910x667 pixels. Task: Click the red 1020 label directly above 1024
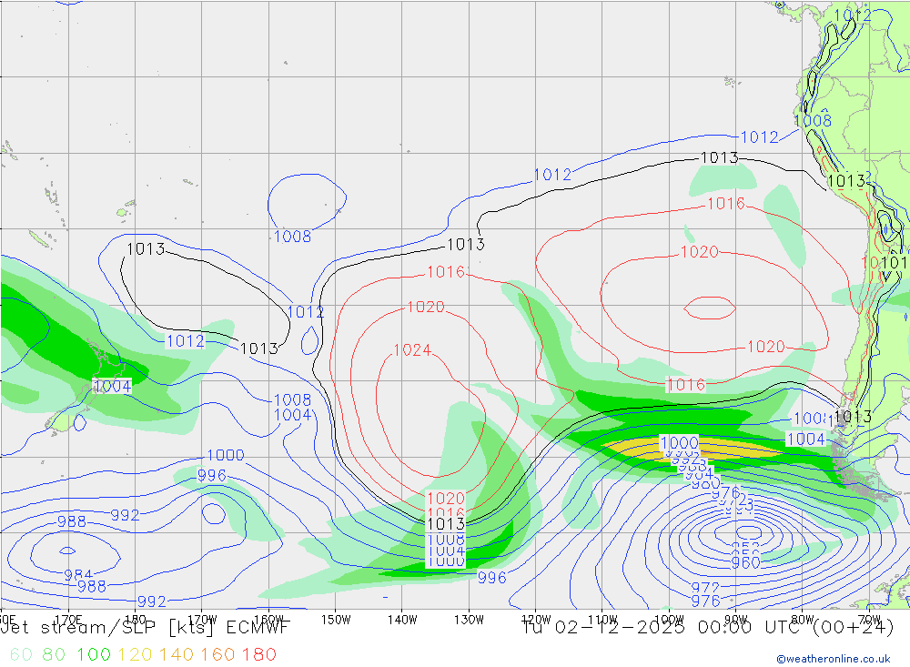click(426, 307)
